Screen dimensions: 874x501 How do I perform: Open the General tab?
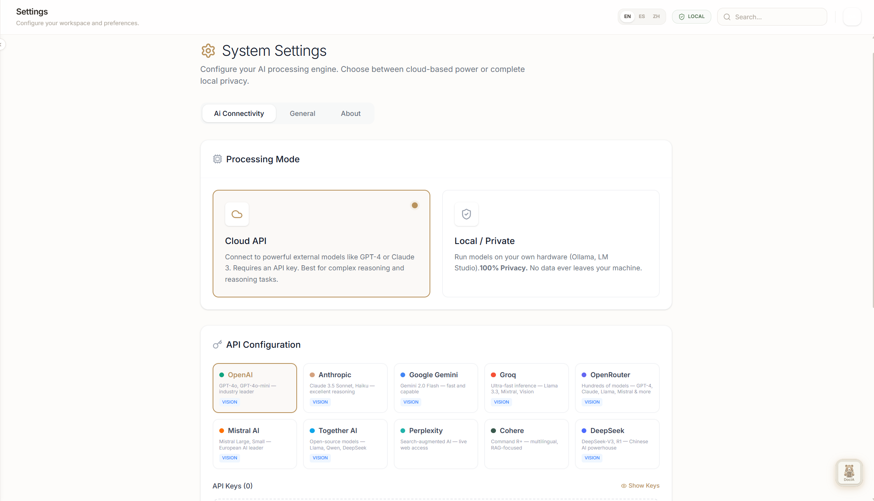pos(302,114)
